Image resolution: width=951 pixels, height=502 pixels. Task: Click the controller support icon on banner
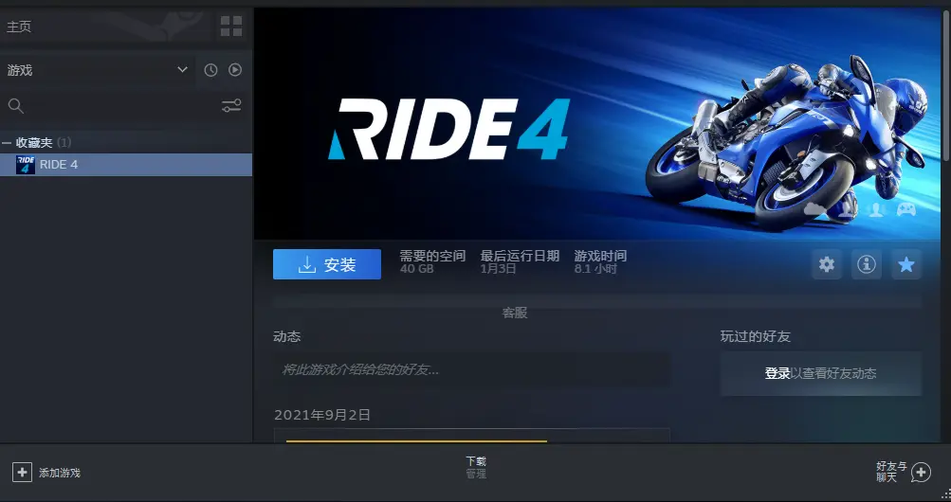906,209
